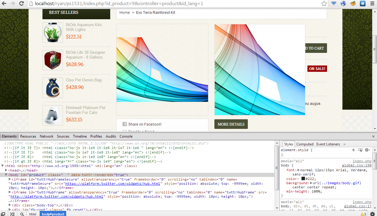377x216 pixels.
Task: Select the Computed sidebar tab
Action: pyautogui.click(x=305, y=144)
